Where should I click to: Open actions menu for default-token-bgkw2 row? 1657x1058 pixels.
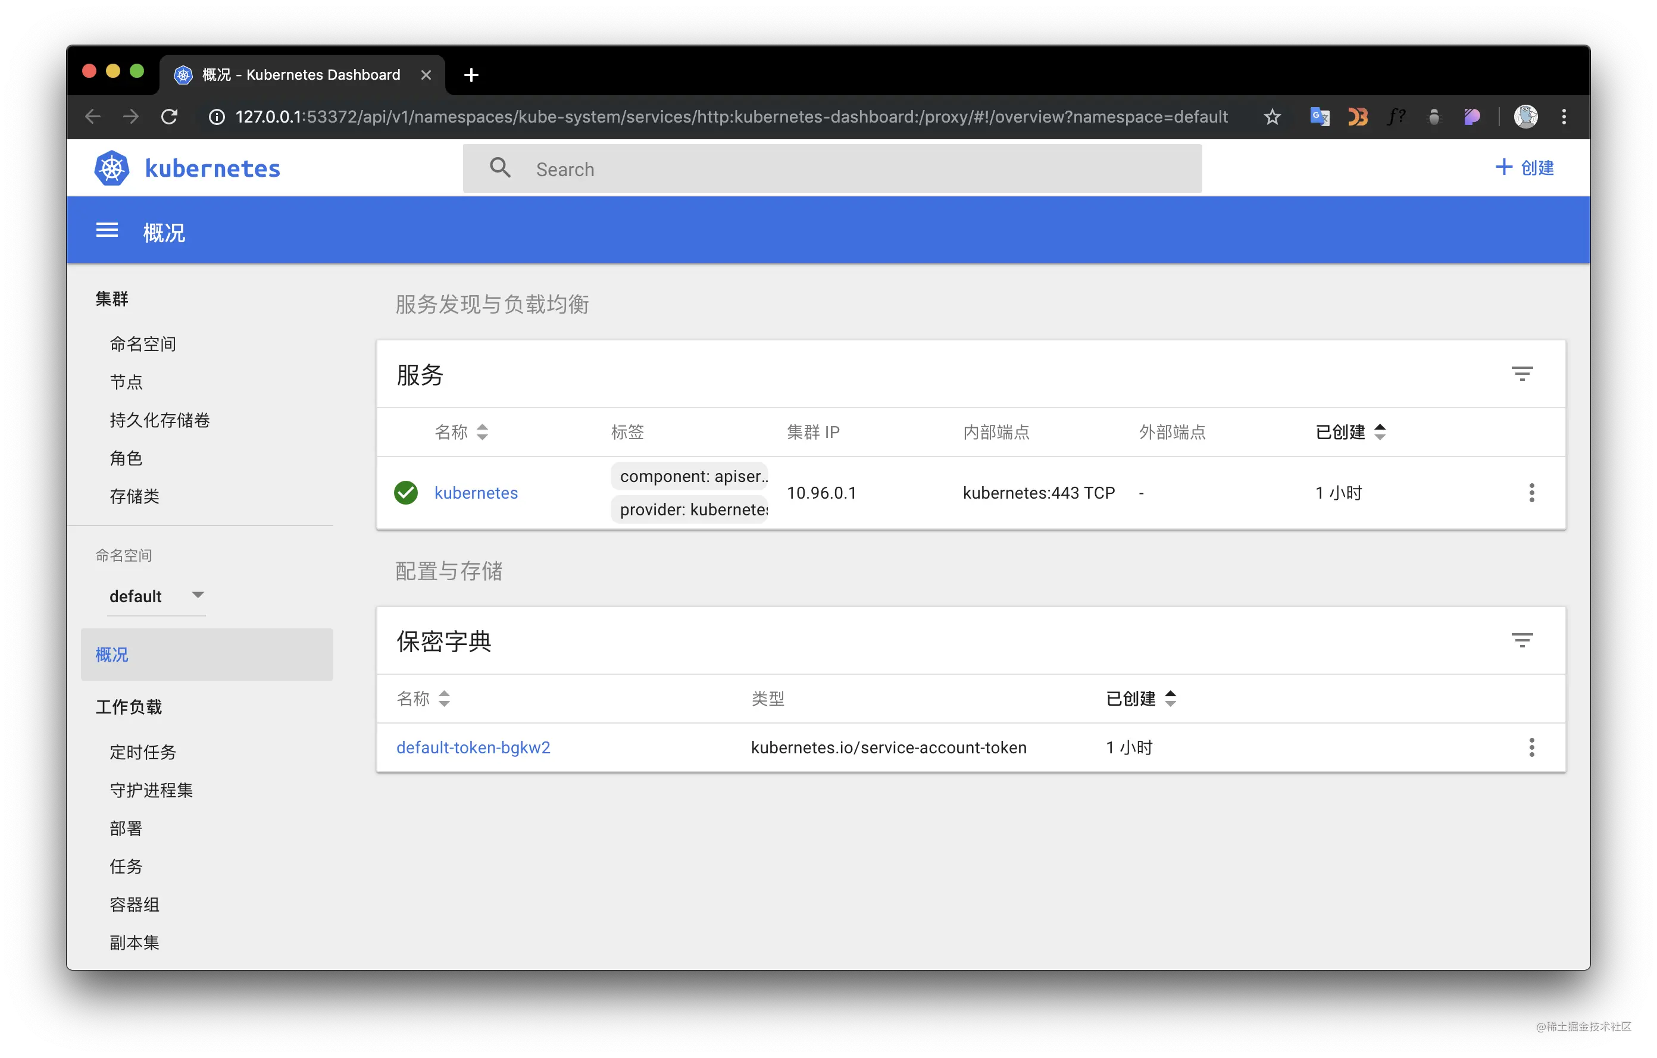(x=1531, y=747)
